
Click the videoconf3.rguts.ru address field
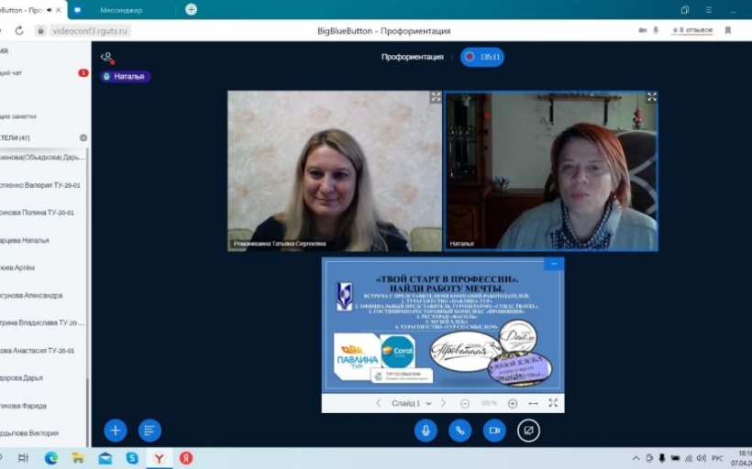coord(90,30)
